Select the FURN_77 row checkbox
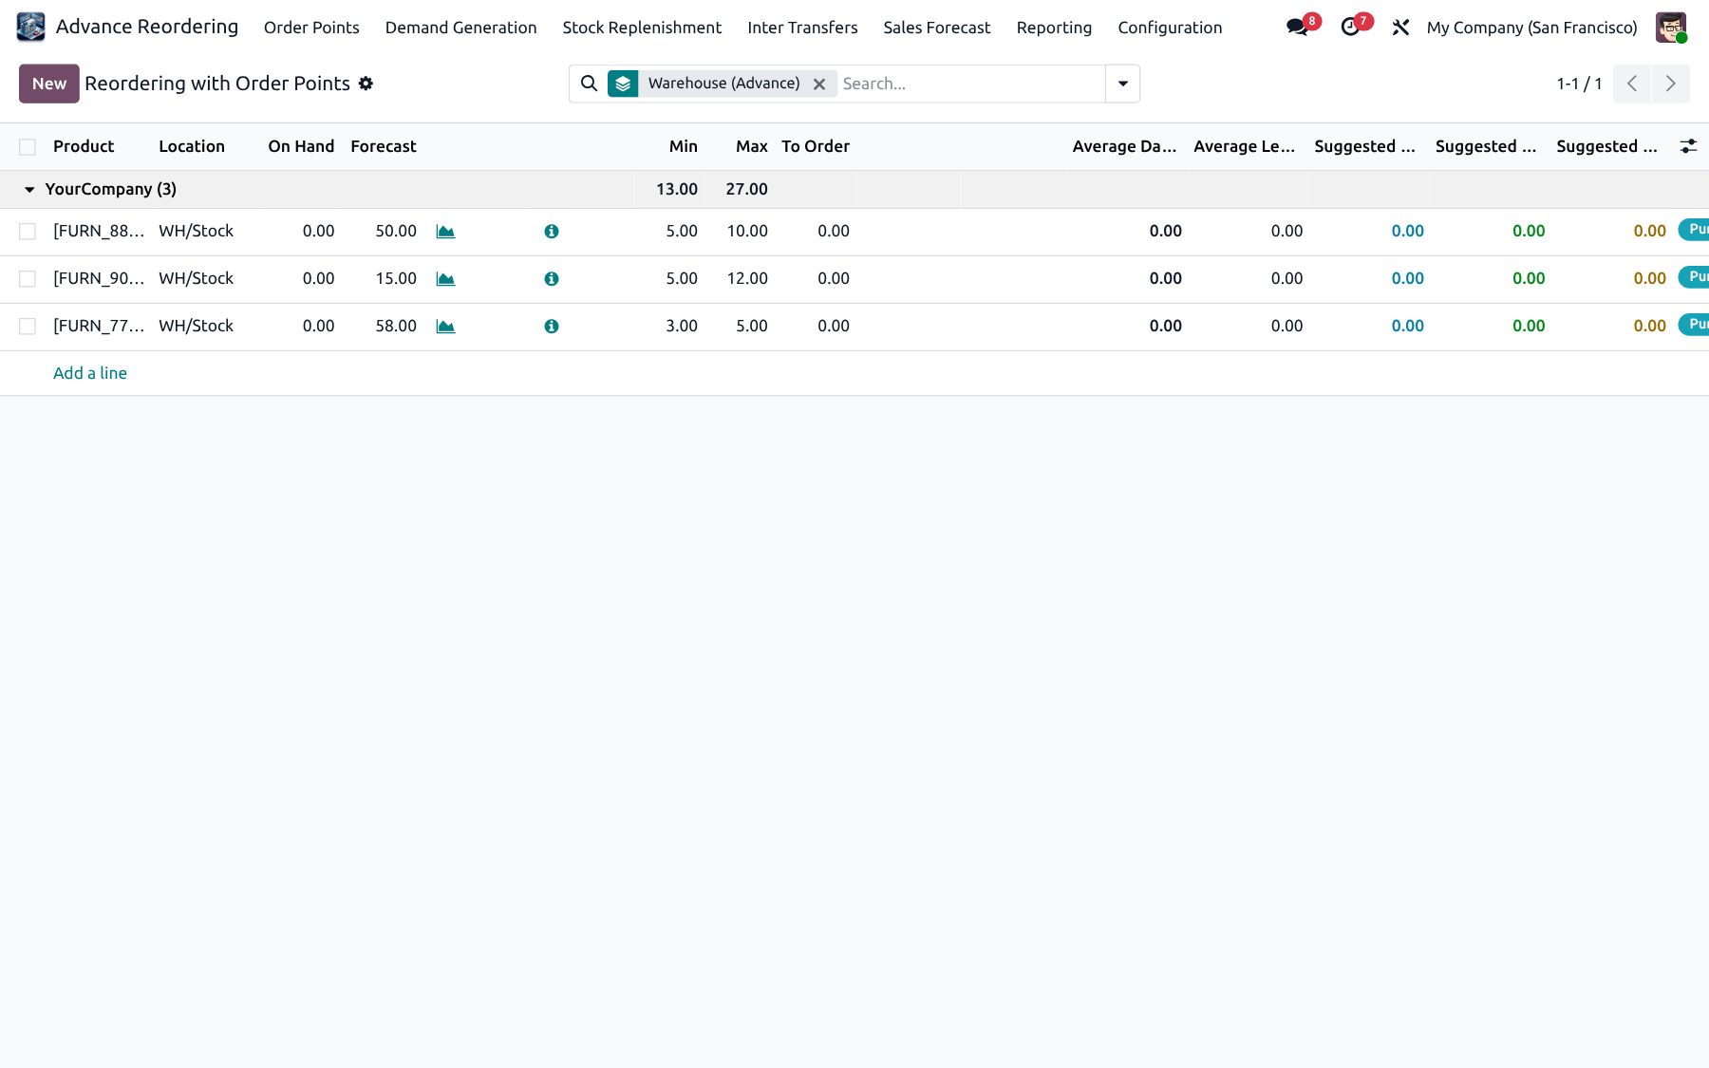The image size is (1709, 1068). (28, 327)
